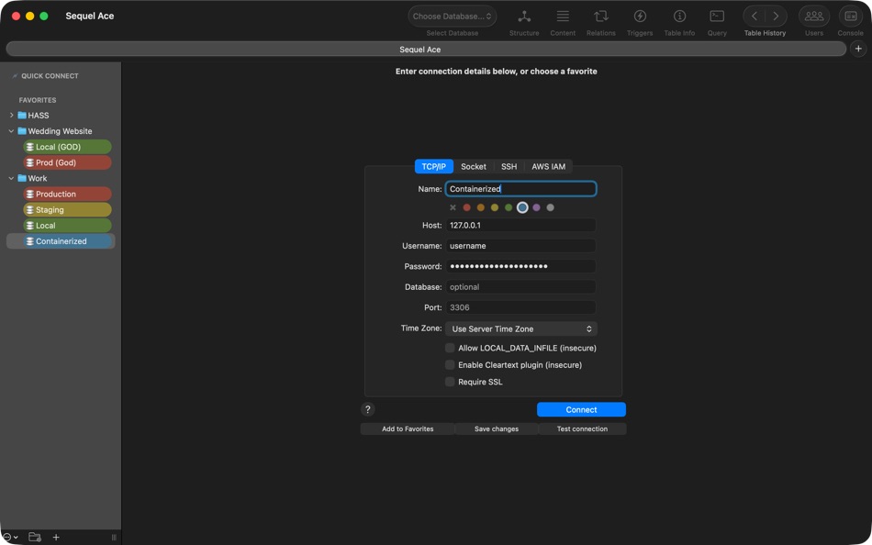This screenshot has height=545, width=872.
Task: Expand the HASS folder
Action: (x=11, y=115)
